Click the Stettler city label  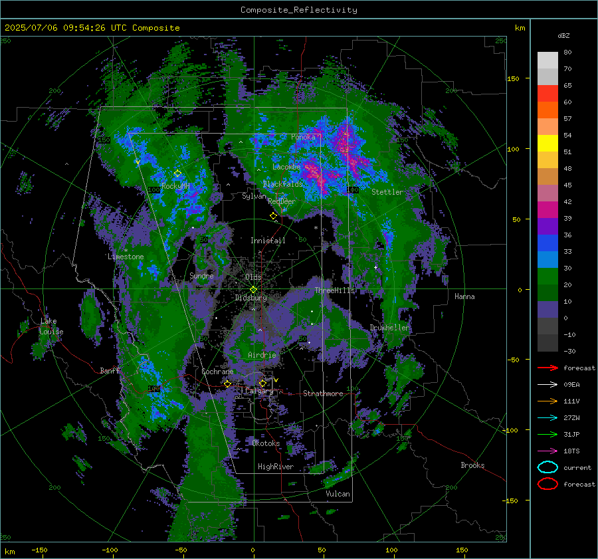387,192
